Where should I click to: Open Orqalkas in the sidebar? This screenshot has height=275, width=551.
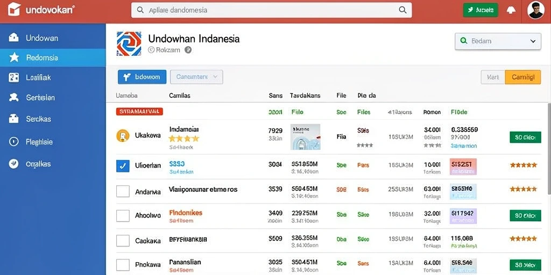coord(53,164)
